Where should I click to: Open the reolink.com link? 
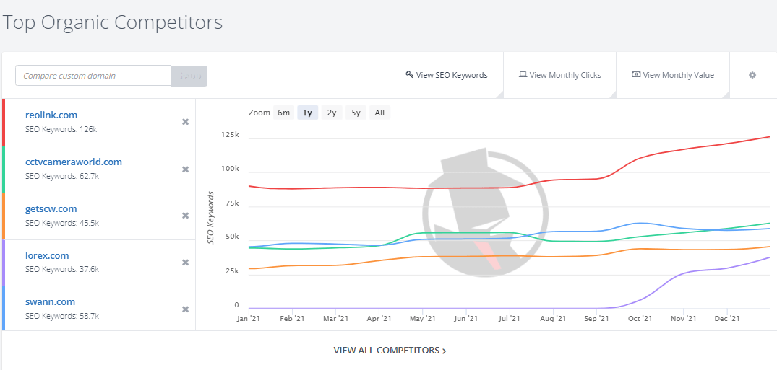coord(51,115)
